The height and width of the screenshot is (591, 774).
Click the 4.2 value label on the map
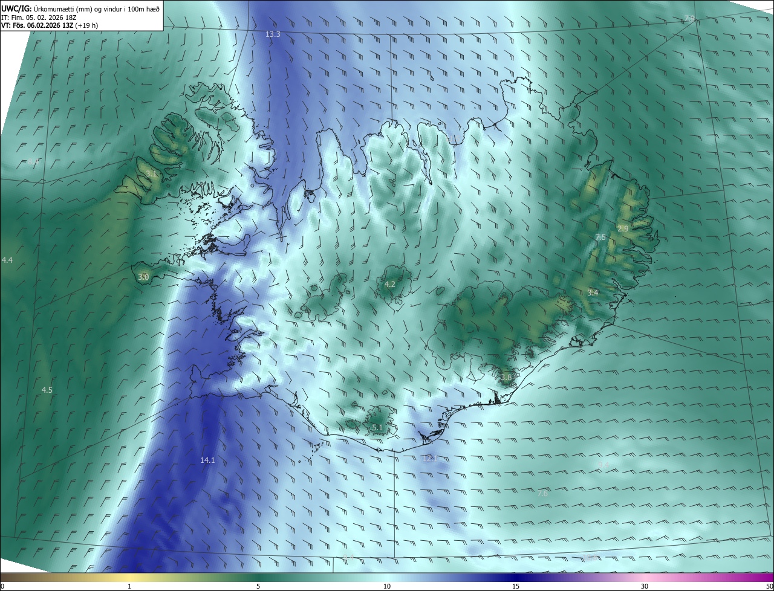click(390, 285)
